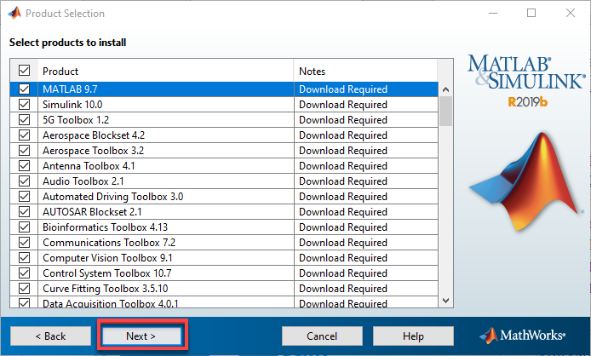
Task: Select the Simulink 10.0 row text
Action: click(72, 105)
